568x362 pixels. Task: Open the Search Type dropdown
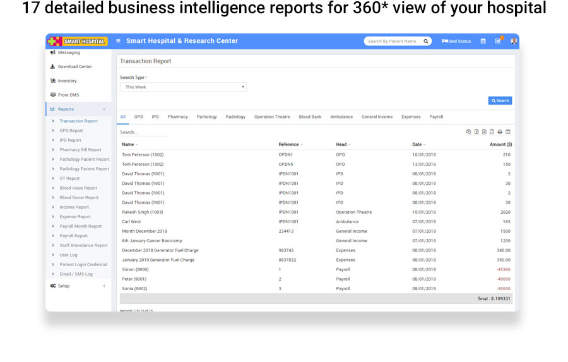183,87
